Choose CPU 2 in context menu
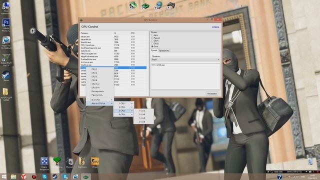The width and height of the screenshot is (320, 180). (x=100, y=73)
